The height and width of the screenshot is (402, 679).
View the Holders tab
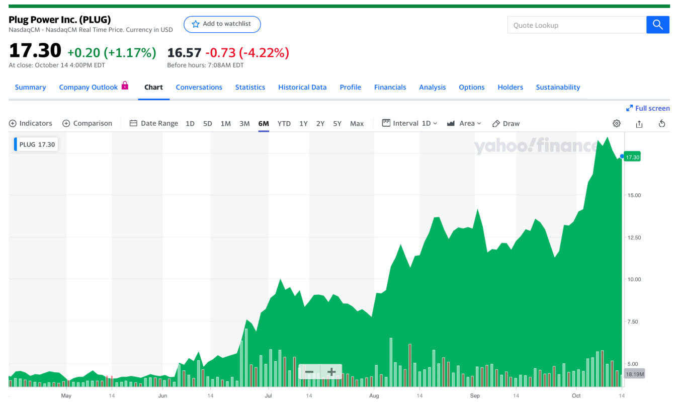[x=510, y=87]
